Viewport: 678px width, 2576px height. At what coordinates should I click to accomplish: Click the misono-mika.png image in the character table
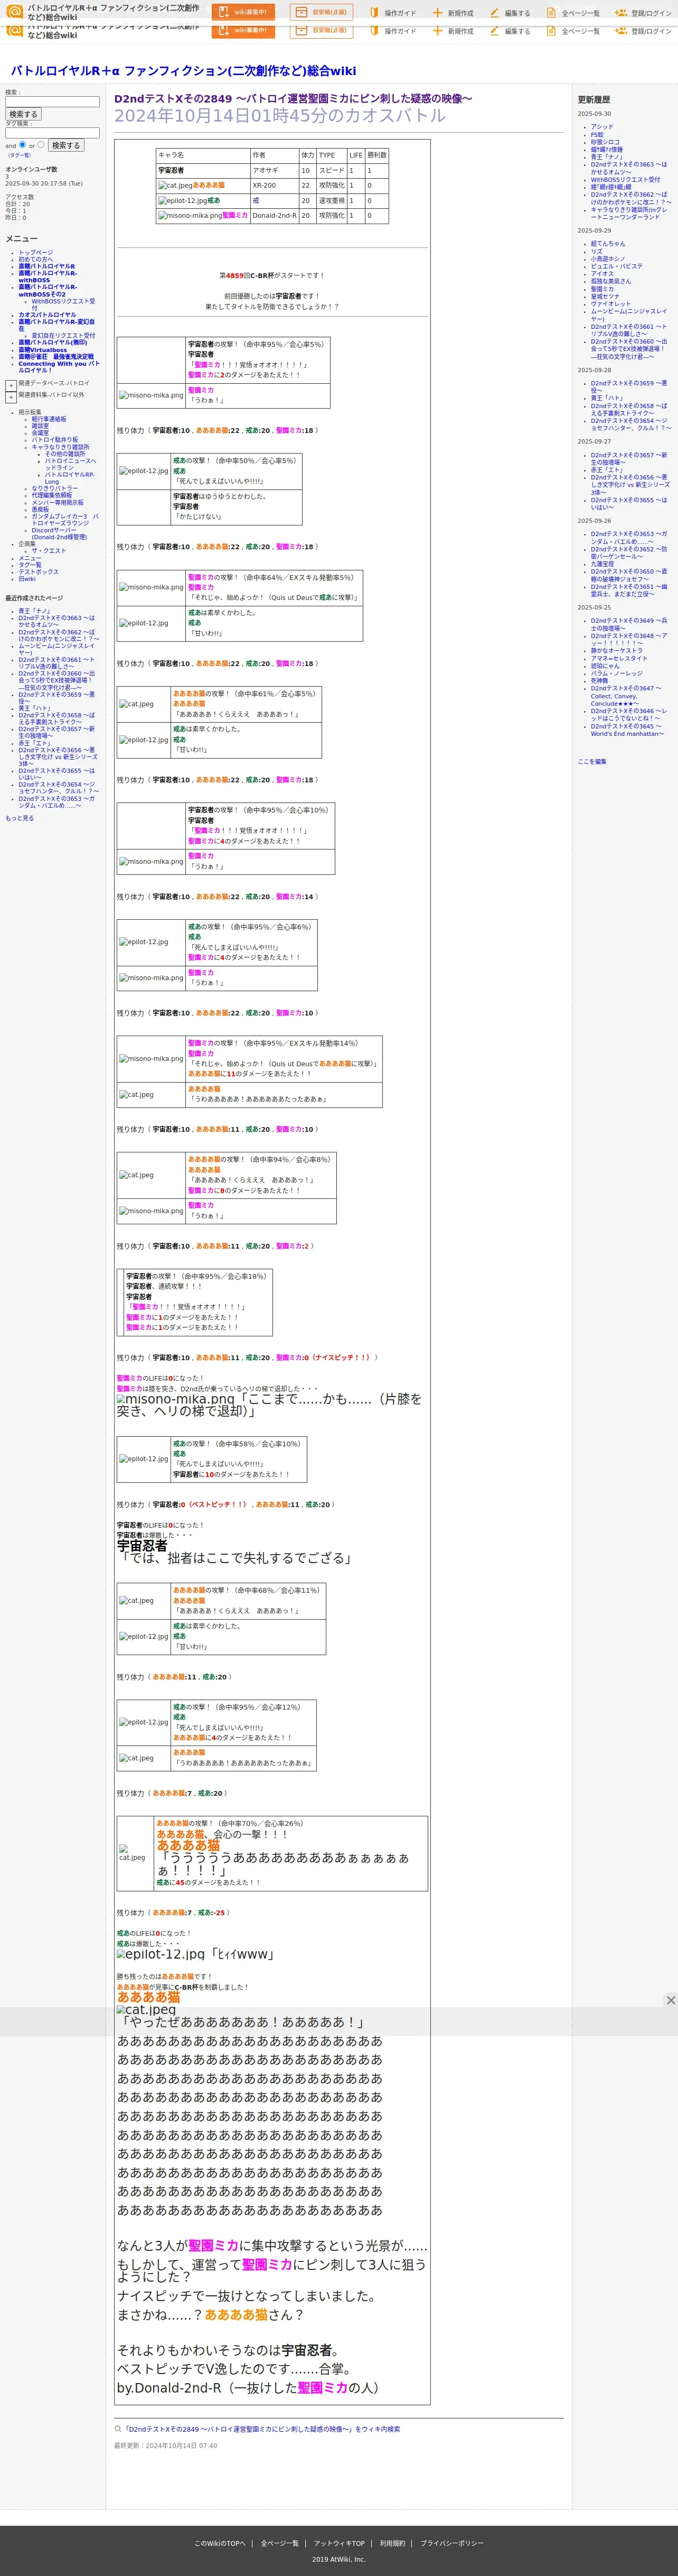pos(190,216)
